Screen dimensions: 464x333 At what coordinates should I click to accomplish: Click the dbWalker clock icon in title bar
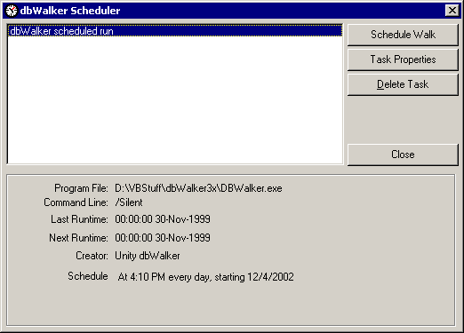pyautogui.click(x=12, y=11)
